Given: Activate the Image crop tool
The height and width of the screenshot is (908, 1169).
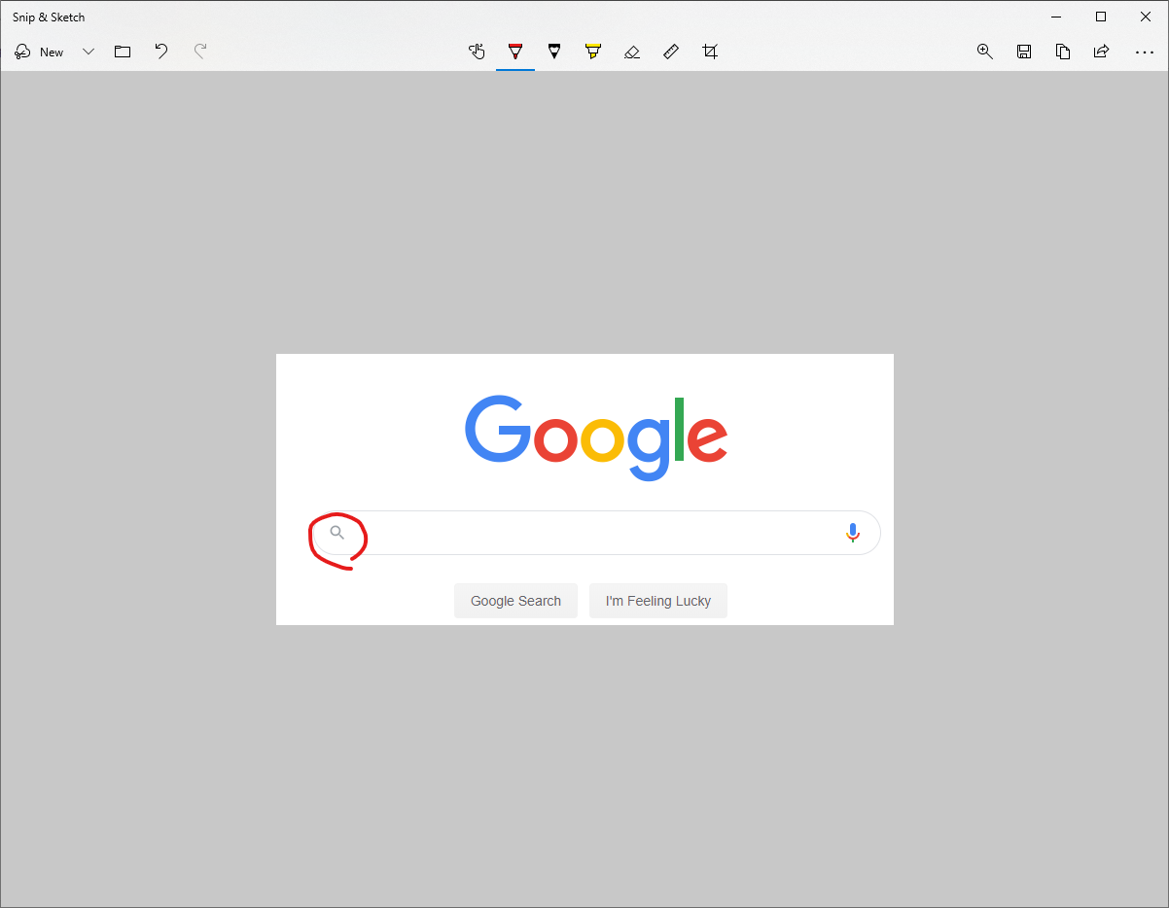Looking at the screenshot, I should coord(710,52).
